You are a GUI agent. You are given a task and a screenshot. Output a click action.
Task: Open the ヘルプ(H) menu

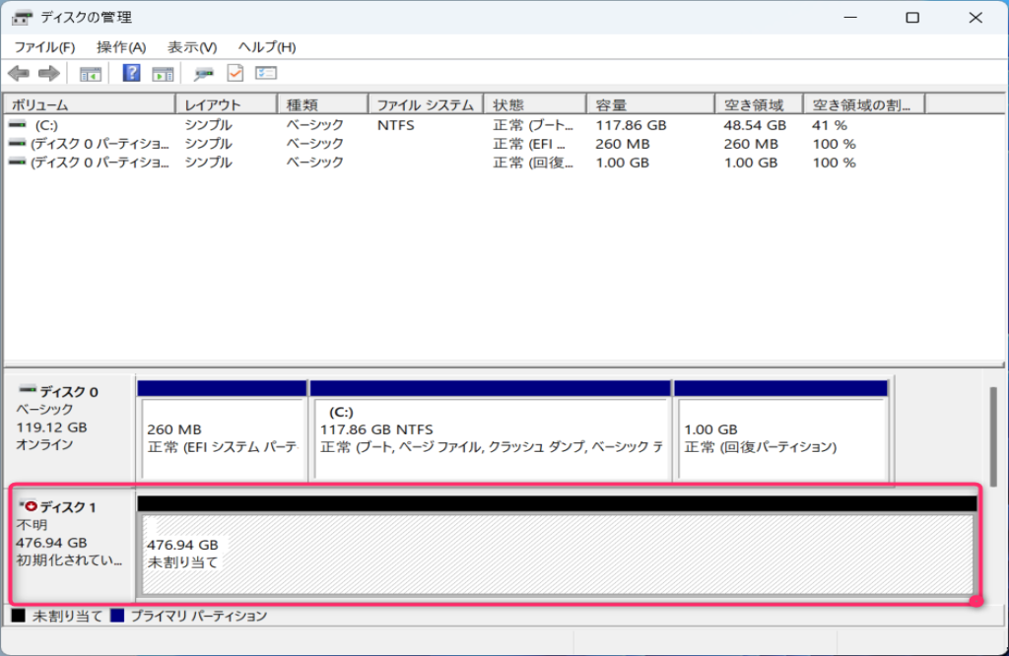(267, 47)
